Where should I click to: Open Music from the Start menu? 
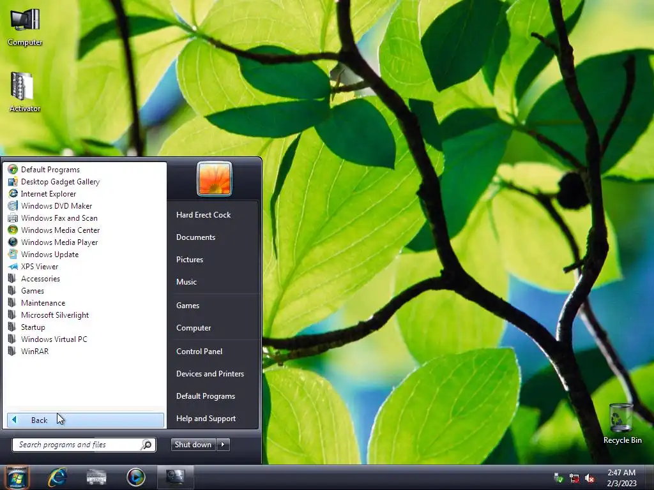click(x=186, y=281)
